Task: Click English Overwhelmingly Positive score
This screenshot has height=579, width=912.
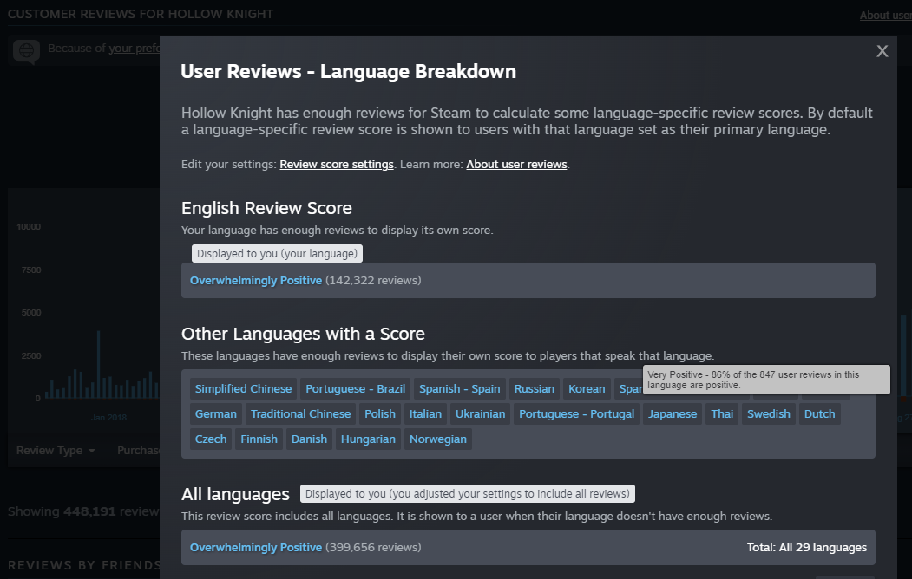Action: tap(256, 281)
